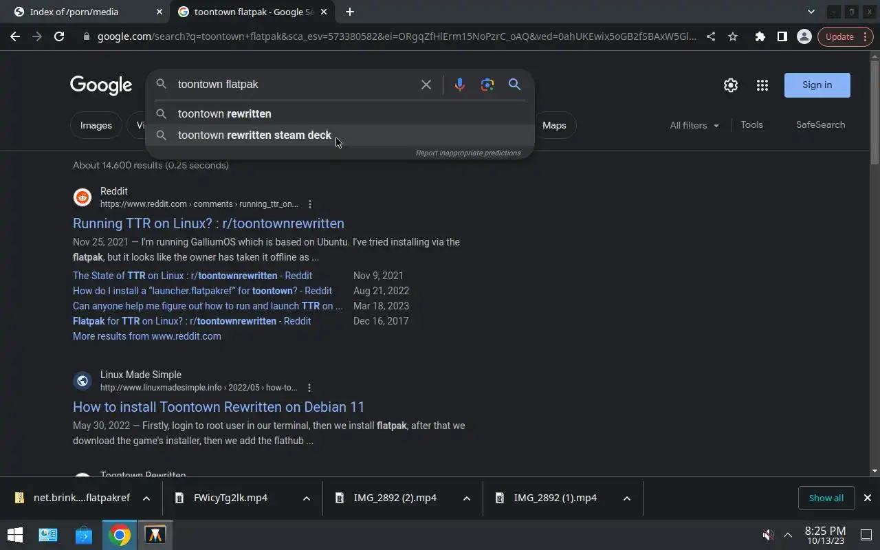Click the browser back arrow
This screenshot has height=550, width=880.
15,36
